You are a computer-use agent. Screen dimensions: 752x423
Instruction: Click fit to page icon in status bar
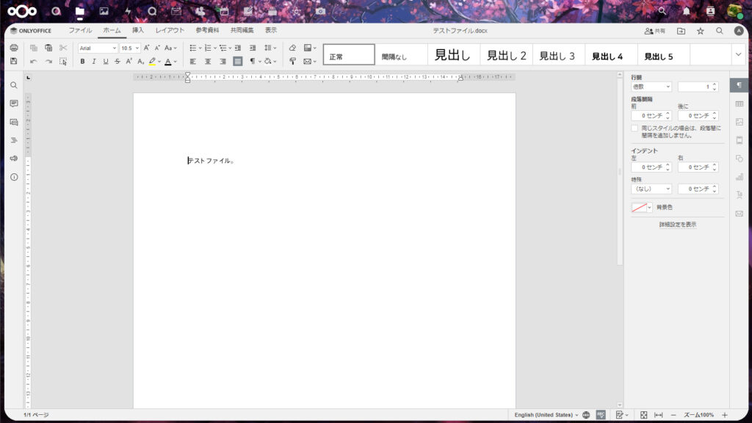(643, 415)
